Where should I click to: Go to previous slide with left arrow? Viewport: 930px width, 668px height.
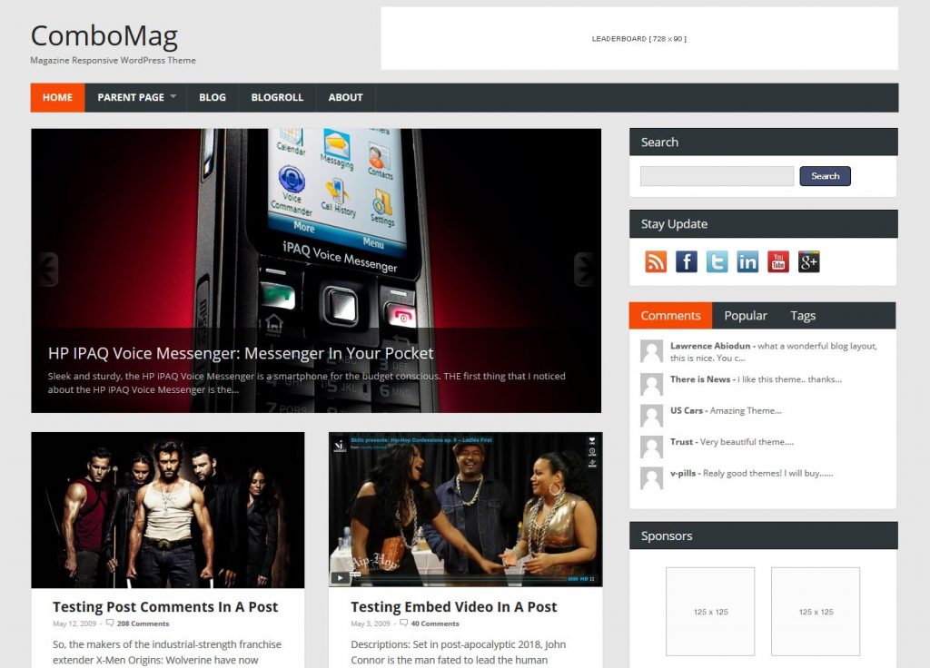[47, 269]
